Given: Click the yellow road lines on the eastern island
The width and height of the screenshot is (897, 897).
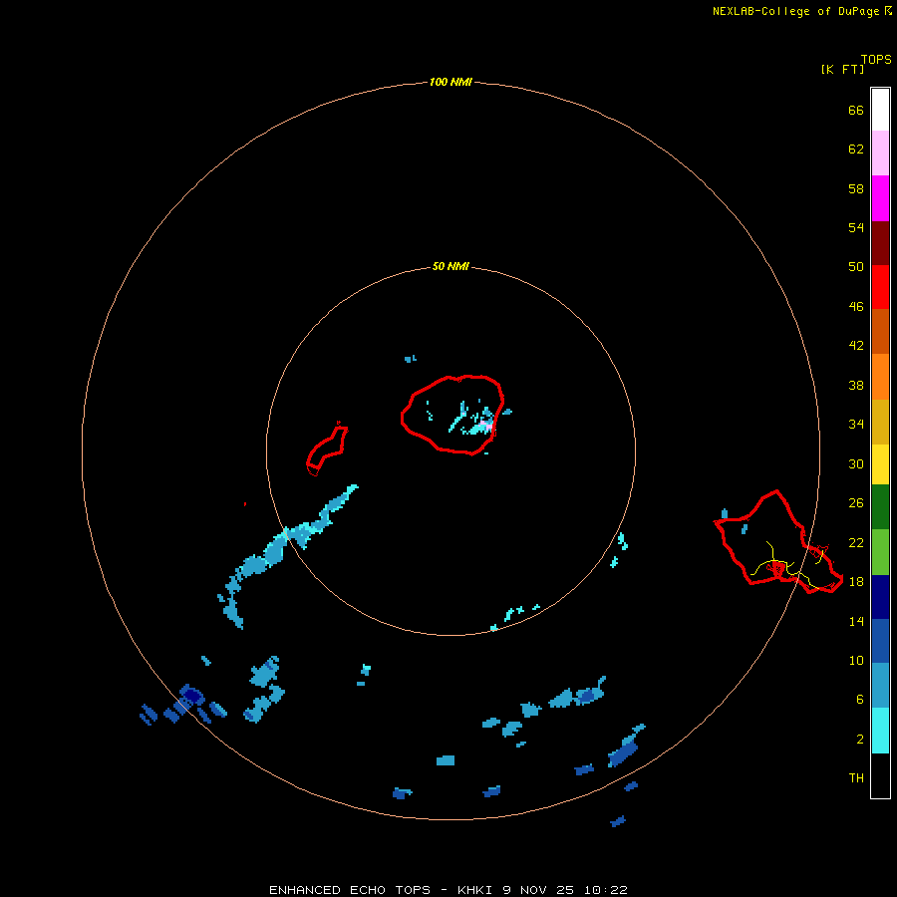Looking at the screenshot, I should [x=789, y=565].
